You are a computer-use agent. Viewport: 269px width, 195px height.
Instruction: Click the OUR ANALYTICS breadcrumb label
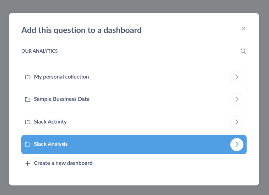pyautogui.click(x=39, y=51)
